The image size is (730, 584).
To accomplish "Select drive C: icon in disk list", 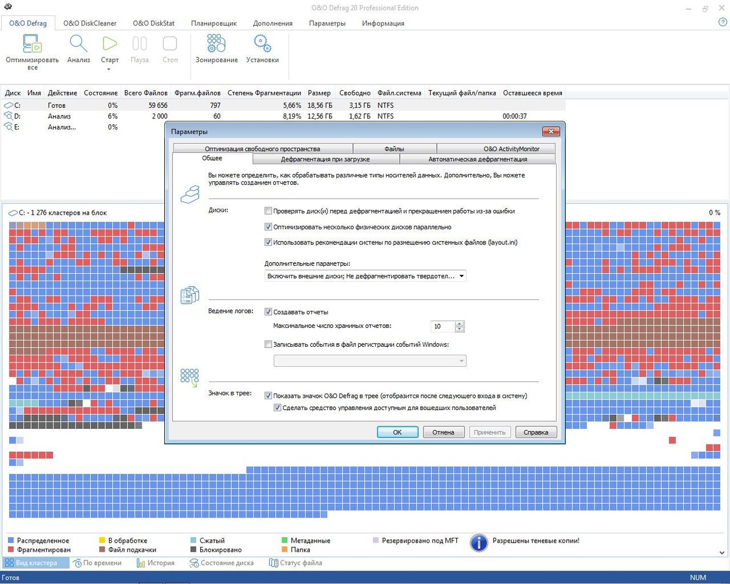I will tap(8, 105).
